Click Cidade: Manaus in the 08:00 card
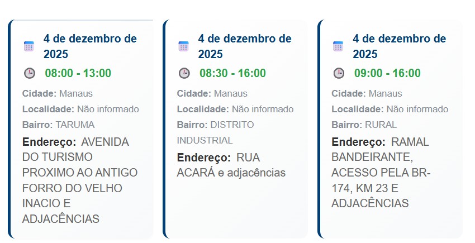475x243 pixels. coord(58,93)
